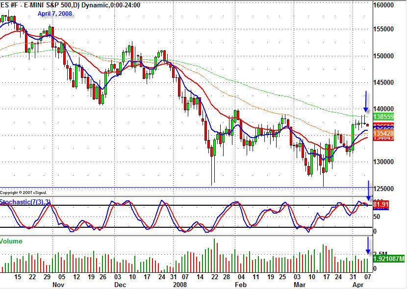Click the Copyright 2007 eSignal notice
Viewport: 407px width, 289px height.
(x=24, y=193)
